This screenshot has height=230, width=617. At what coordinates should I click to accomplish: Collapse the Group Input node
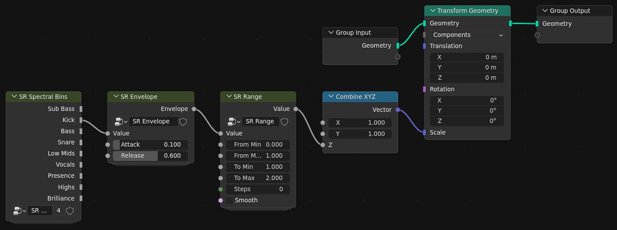331,33
